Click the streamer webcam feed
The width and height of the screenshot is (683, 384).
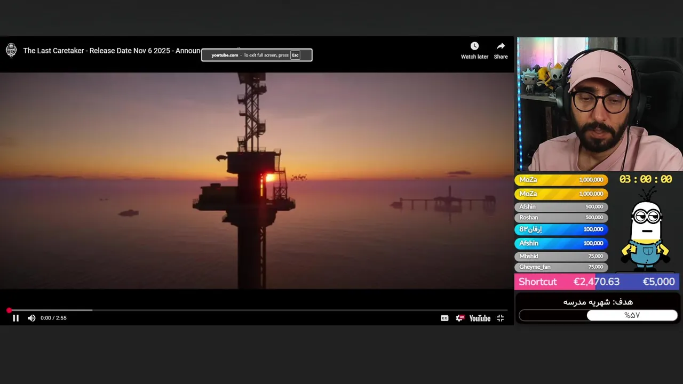(599, 104)
